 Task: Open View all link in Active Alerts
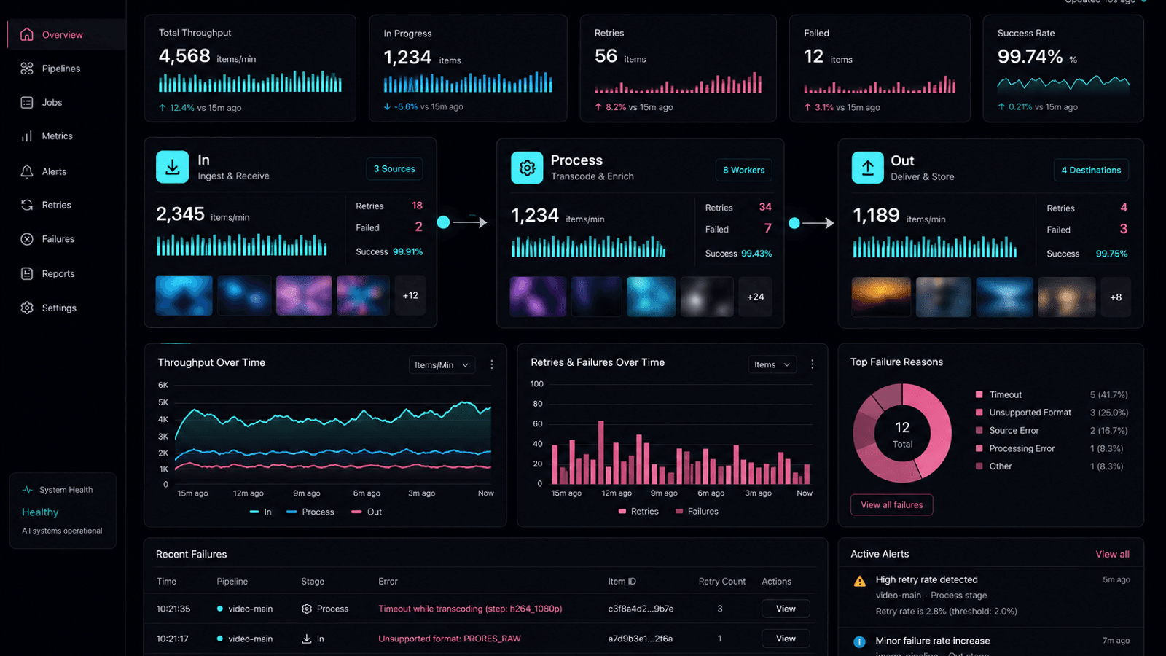(1113, 554)
